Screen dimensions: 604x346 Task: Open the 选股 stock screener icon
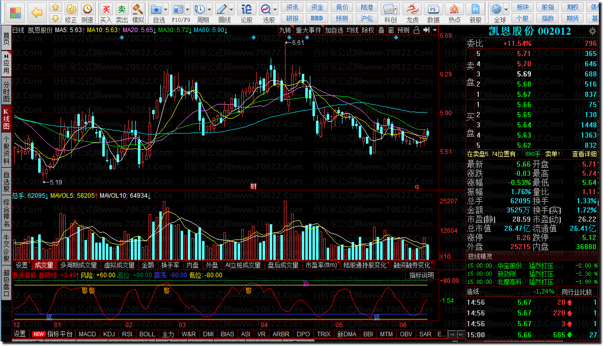point(266,9)
